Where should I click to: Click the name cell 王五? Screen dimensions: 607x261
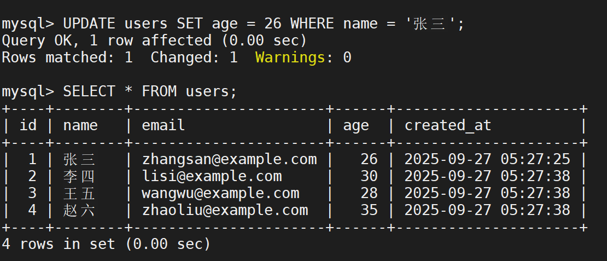click(79, 194)
